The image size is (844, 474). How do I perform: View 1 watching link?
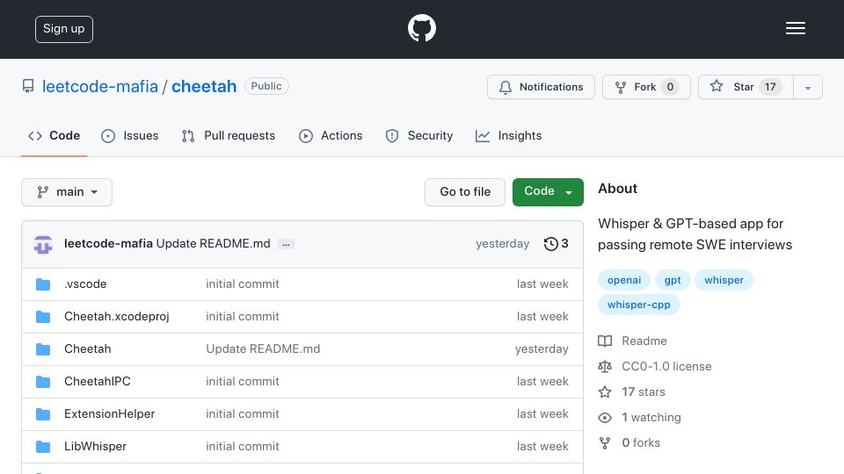651,418
